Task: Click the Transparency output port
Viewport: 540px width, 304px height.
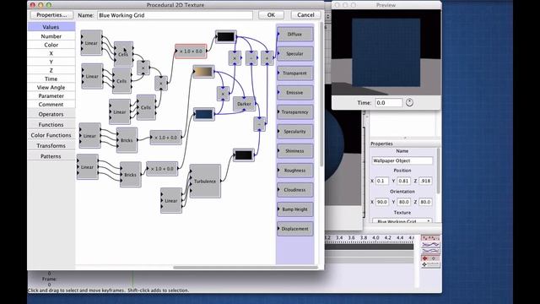Action: tap(295, 112)
